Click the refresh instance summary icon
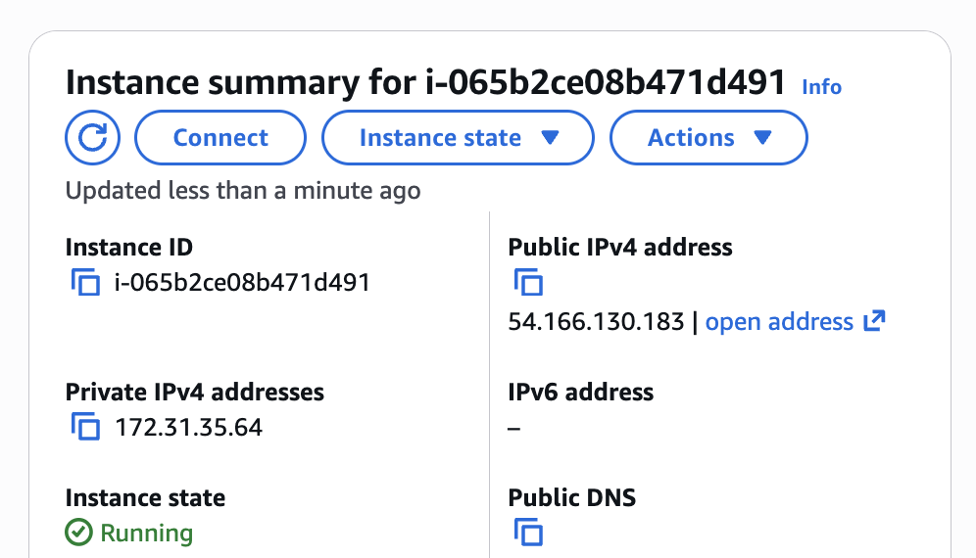Image resolution: width=976 pixels, height=558 pixels. [x=92, y=138]
